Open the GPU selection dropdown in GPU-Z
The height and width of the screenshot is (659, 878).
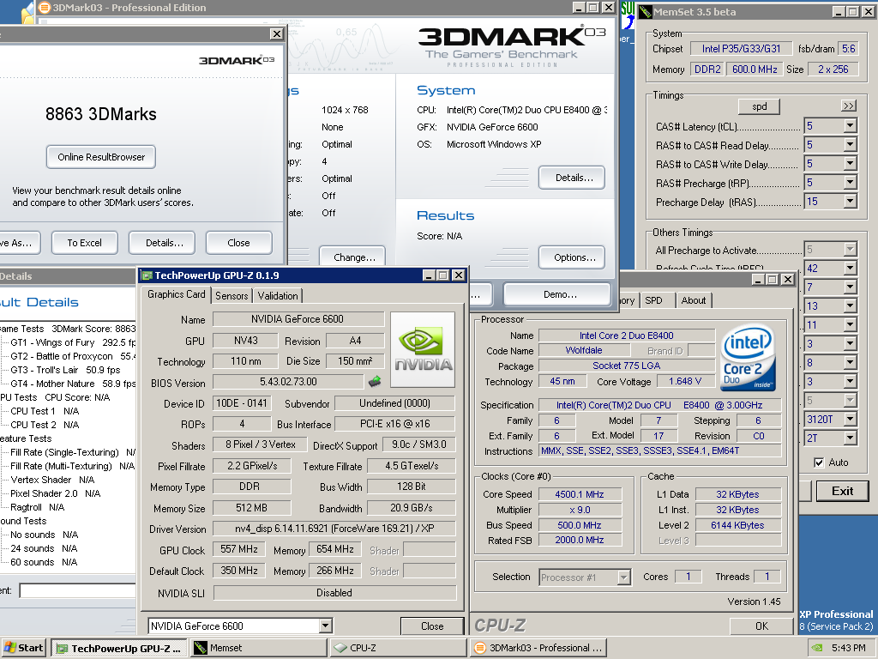pos(325,626)
